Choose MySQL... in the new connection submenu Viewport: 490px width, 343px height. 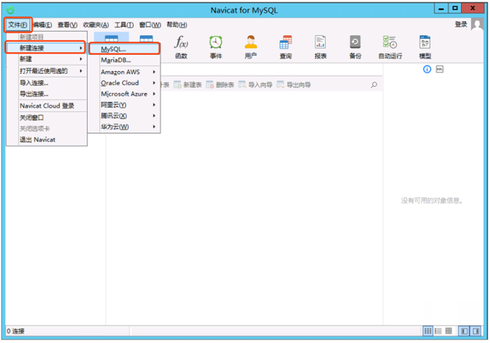coord(125,49)
